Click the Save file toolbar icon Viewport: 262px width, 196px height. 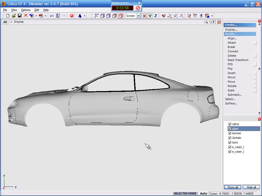coord(20,16)
